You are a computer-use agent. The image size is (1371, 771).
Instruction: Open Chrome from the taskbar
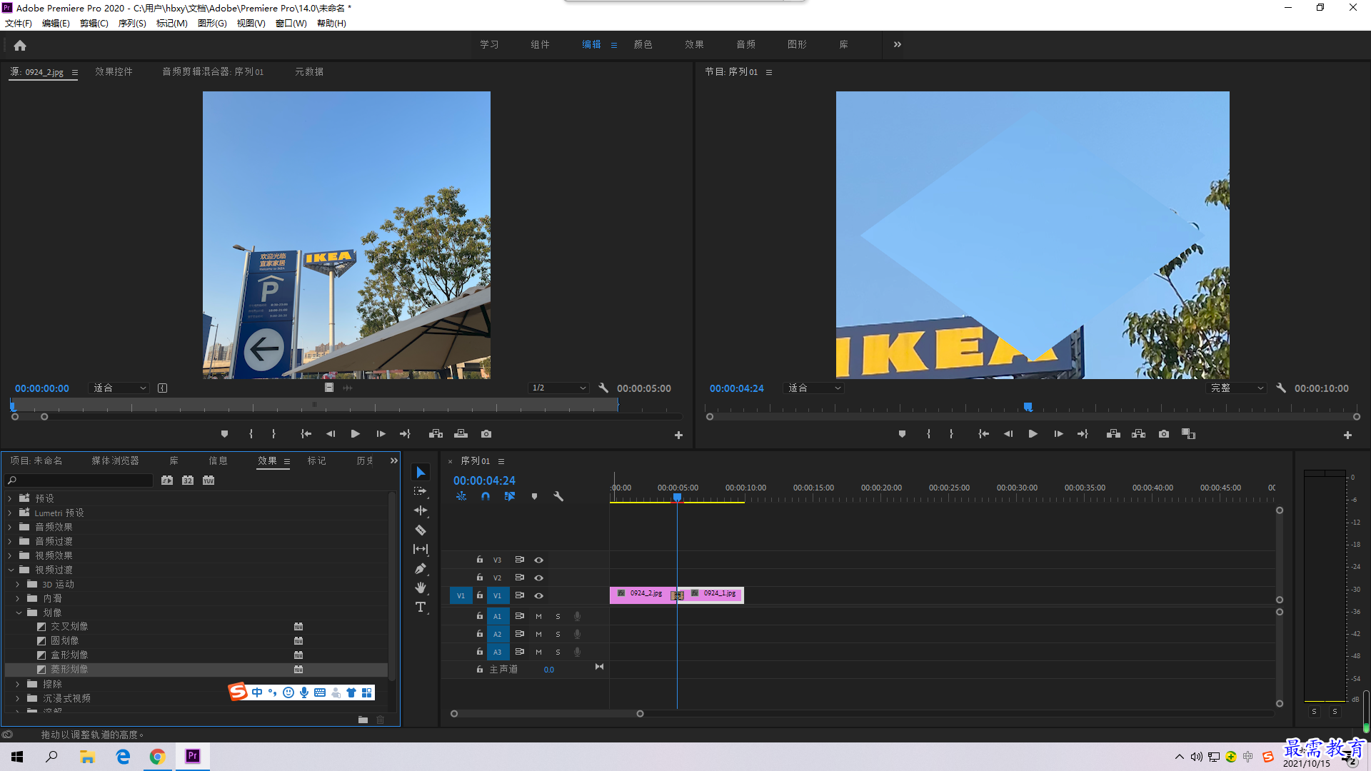(x=157, y=757)
